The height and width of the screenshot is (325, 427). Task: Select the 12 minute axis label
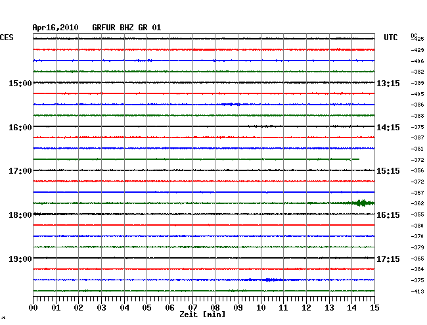pos(306,308)
